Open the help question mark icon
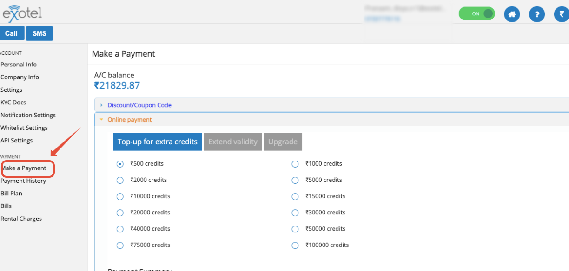 pyautogui.click(x=537, y=14)
